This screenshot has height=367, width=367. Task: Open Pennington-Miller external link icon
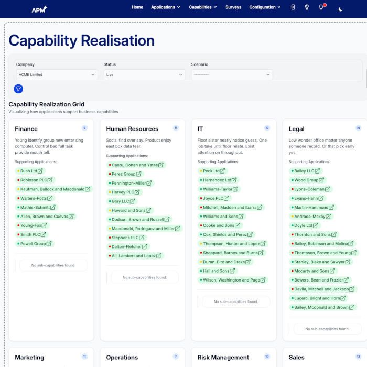click(149, 183)
